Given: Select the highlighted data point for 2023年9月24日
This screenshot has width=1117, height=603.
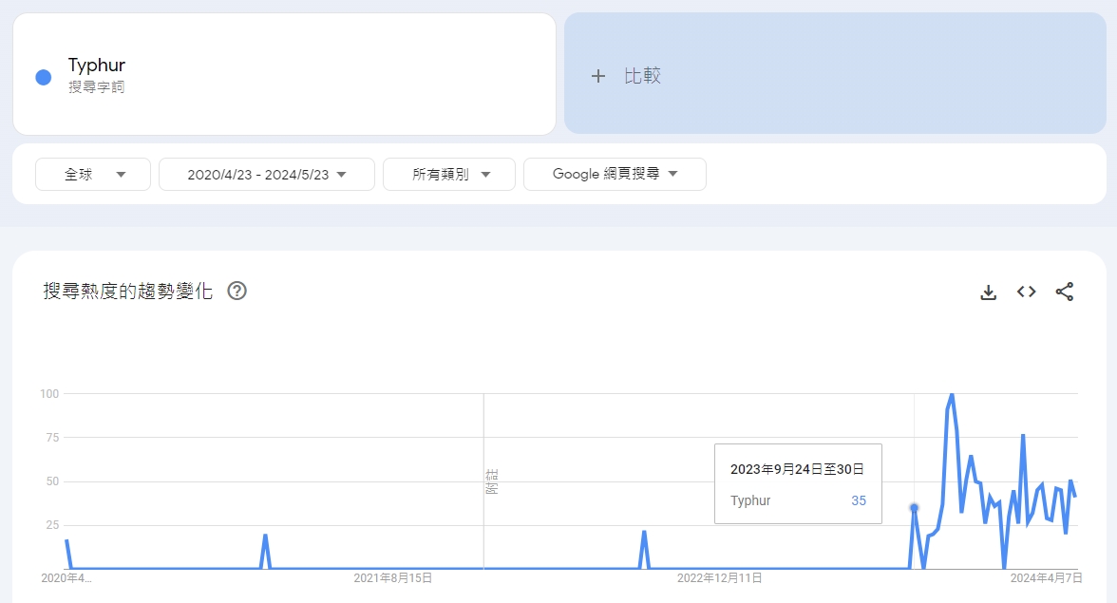Looking at the screenshot, I should tap(914, 508).
